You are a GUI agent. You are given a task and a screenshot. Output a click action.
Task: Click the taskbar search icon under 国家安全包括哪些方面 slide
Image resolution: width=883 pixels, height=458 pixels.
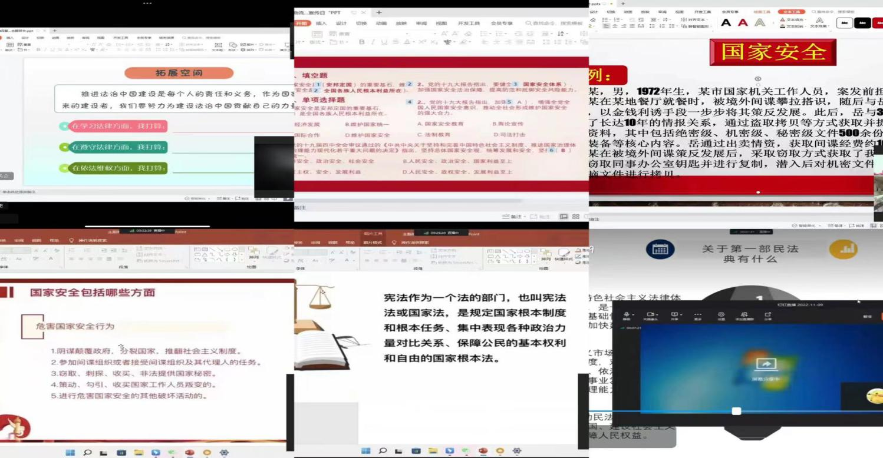(x=87, y=452)
